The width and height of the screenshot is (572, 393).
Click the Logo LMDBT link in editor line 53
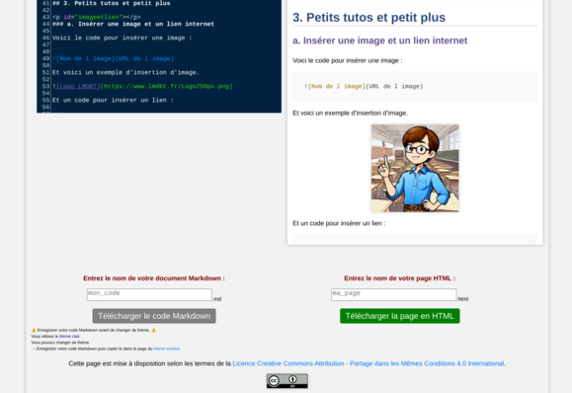(78, 87)
